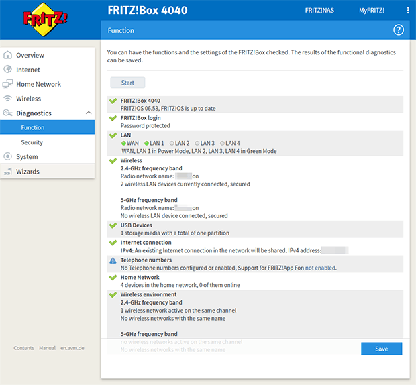
Task: Click green checkmark beside Home Network result
Action: pos(113,278)
